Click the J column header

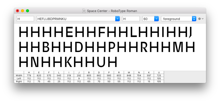[79, 72]
